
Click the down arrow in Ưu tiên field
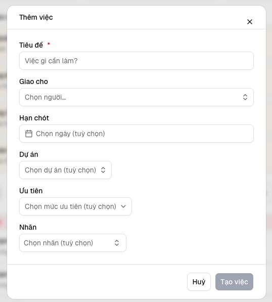(123, 206)
